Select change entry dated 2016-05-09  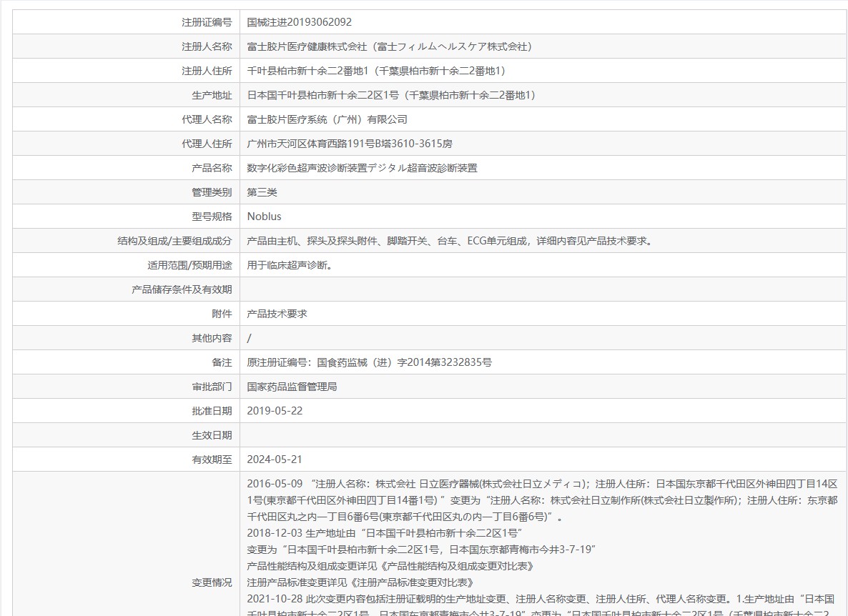[x=542, y=500]
